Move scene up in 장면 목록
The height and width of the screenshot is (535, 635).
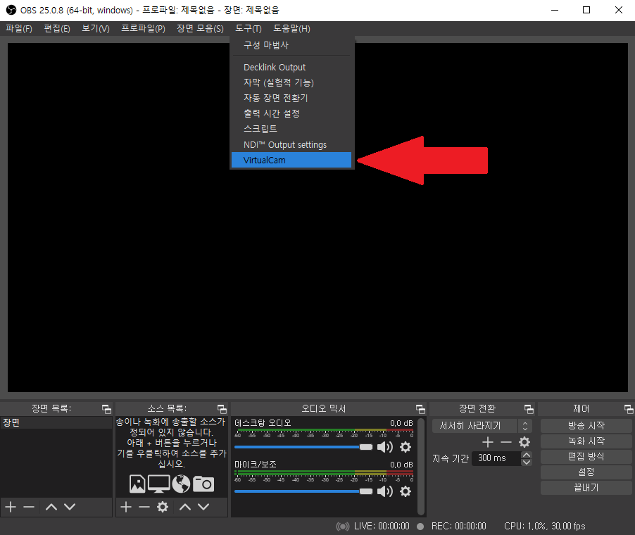[51, 507]
